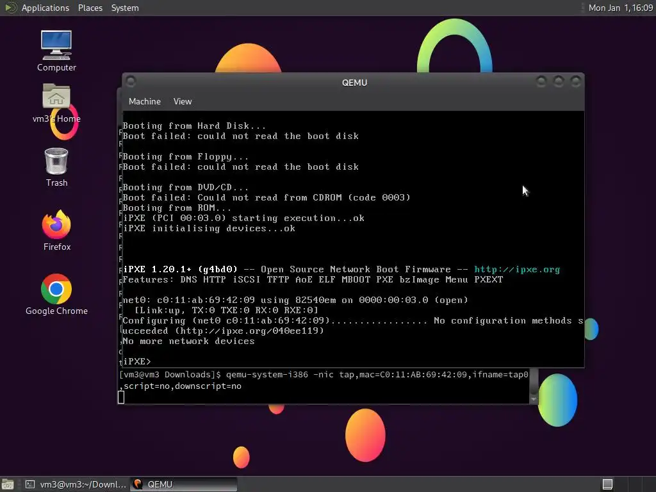Click the Applications menu logo icon

click(10, 8)
